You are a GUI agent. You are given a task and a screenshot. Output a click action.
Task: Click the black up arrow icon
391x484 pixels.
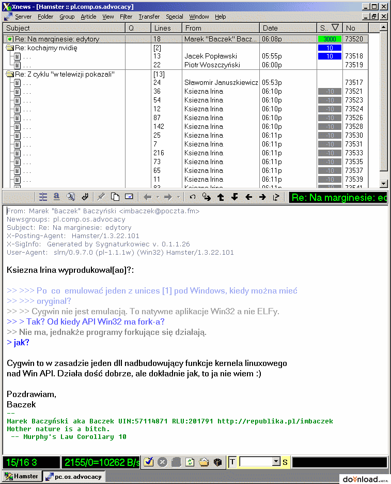pos(221,197)
